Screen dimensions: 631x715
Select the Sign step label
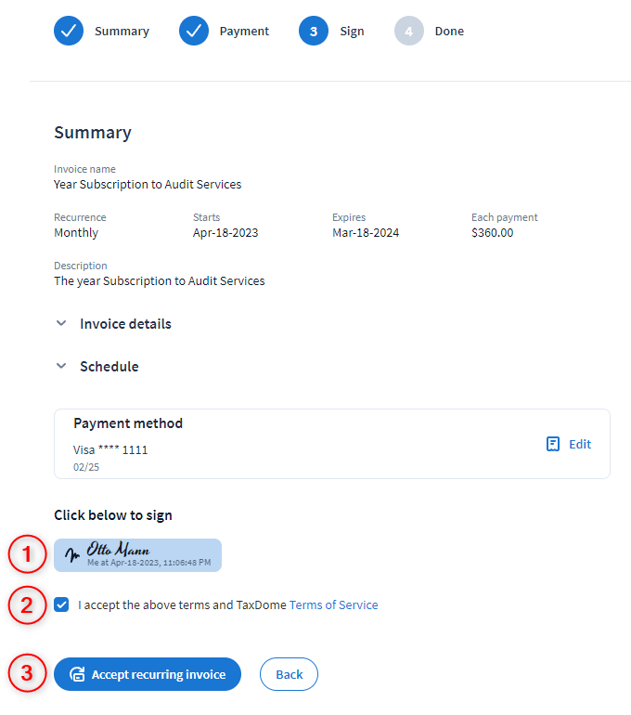click(x=352, y=32)
